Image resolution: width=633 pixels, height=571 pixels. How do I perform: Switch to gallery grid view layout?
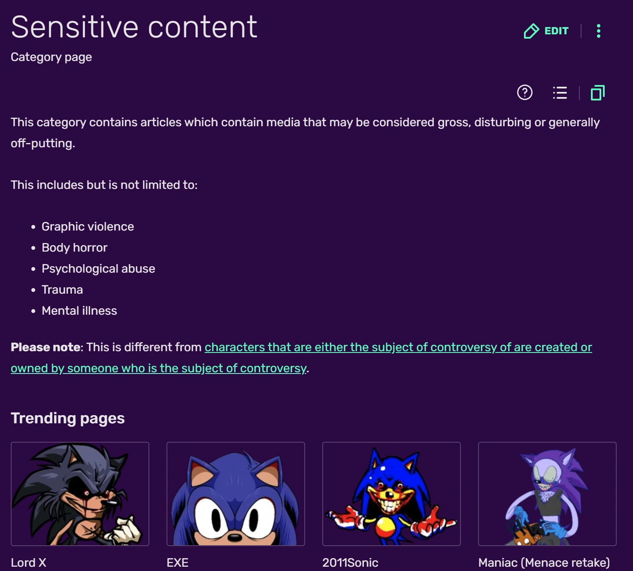(597, 93)
